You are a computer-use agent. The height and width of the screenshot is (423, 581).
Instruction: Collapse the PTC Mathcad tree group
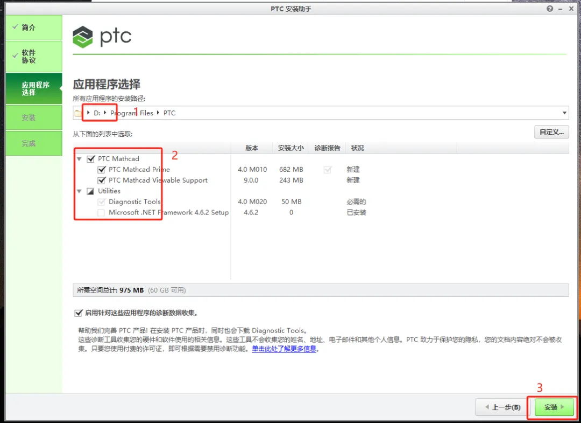(79, 159)
